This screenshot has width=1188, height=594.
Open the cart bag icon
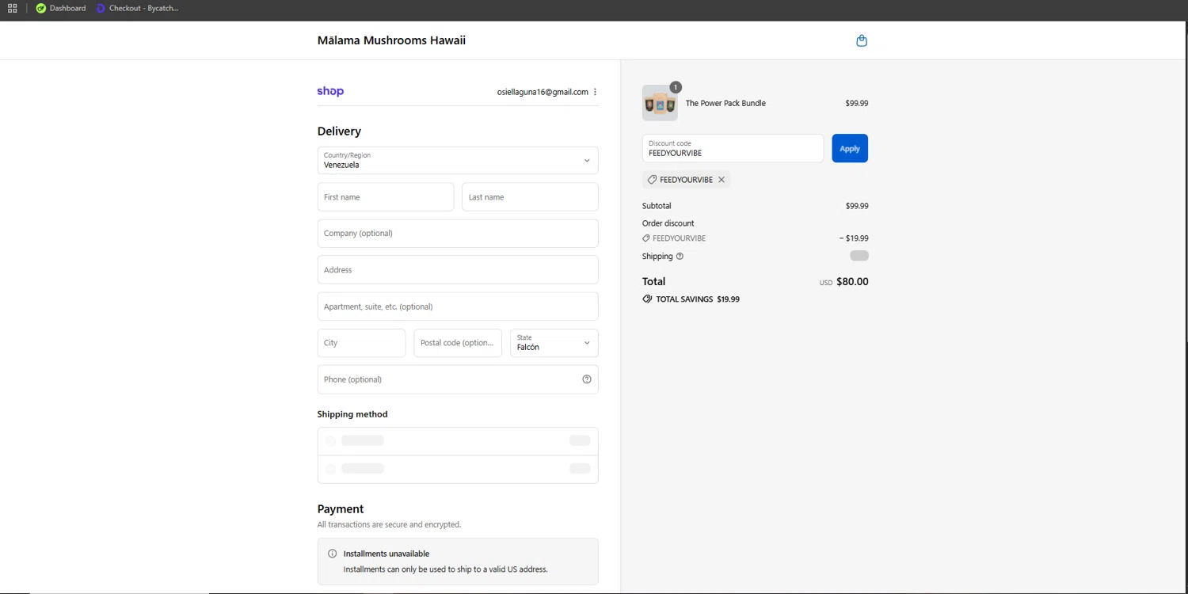coord(862,40)
